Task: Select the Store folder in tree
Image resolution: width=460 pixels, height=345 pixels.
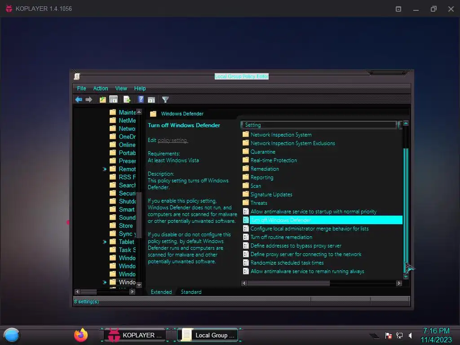Action: [x=121, y=226]
